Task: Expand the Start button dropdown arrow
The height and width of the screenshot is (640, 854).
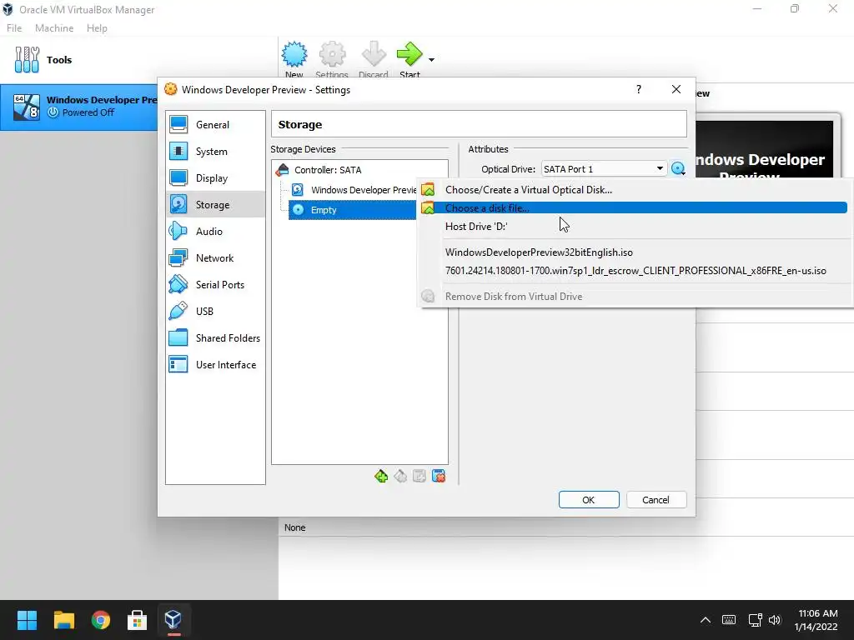Action: click(x=431, y=60)
